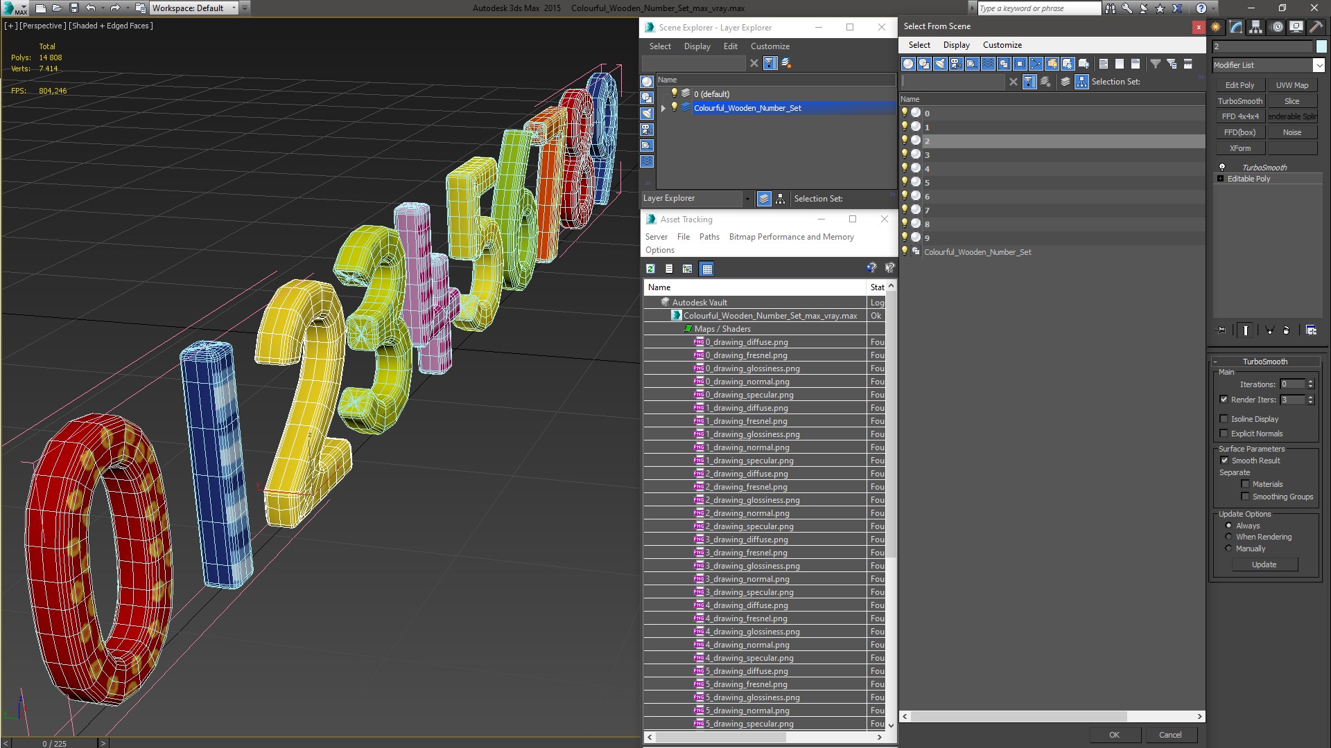Enable Isoline Display checkbox
1331x748 pixels.
pyautogui.click(x=1224, y=419)
